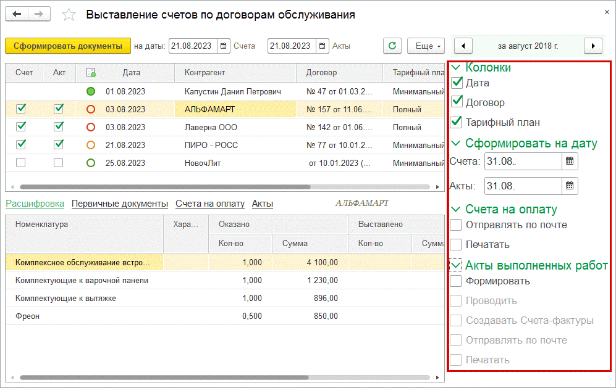
Task: Click the forward navigation arrow
Action: tap(39, 14)
